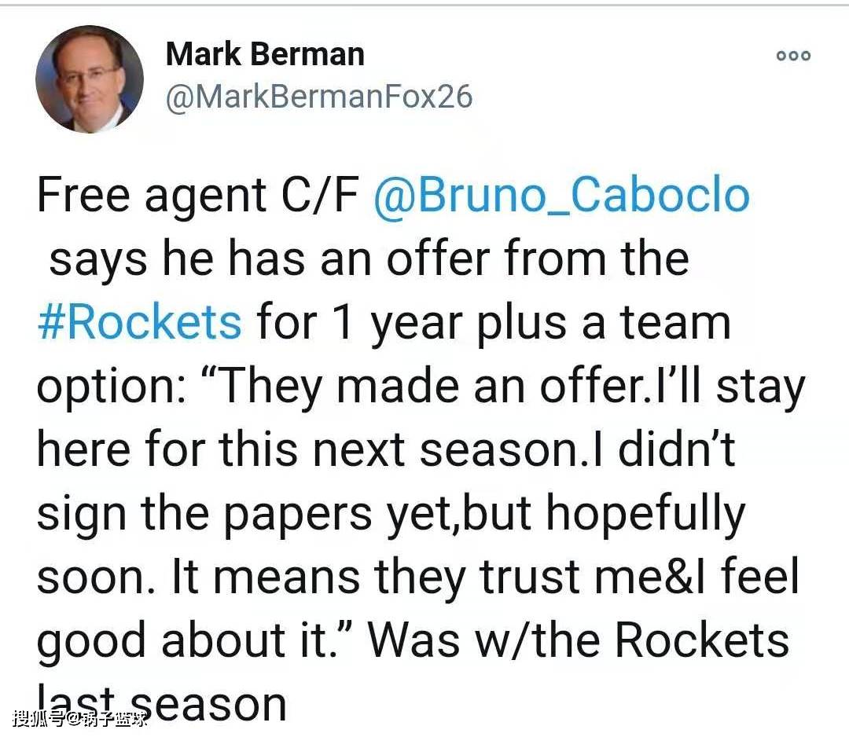Click the word 'option:' in the tweet

point(112,388)
